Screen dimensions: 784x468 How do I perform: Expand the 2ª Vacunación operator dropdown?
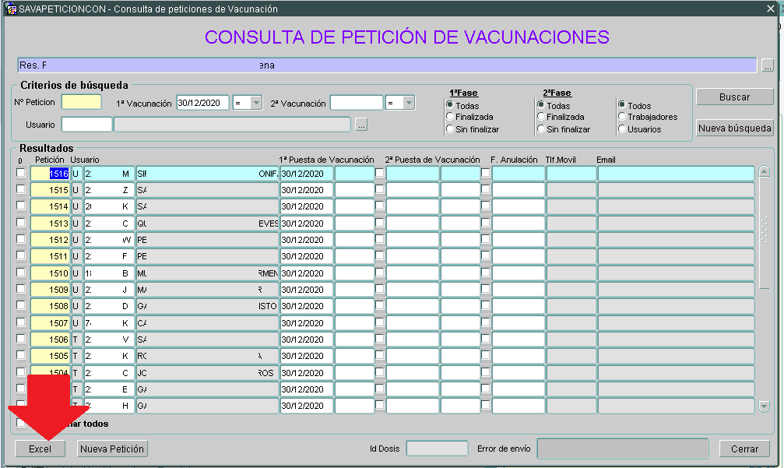point(400,103)
